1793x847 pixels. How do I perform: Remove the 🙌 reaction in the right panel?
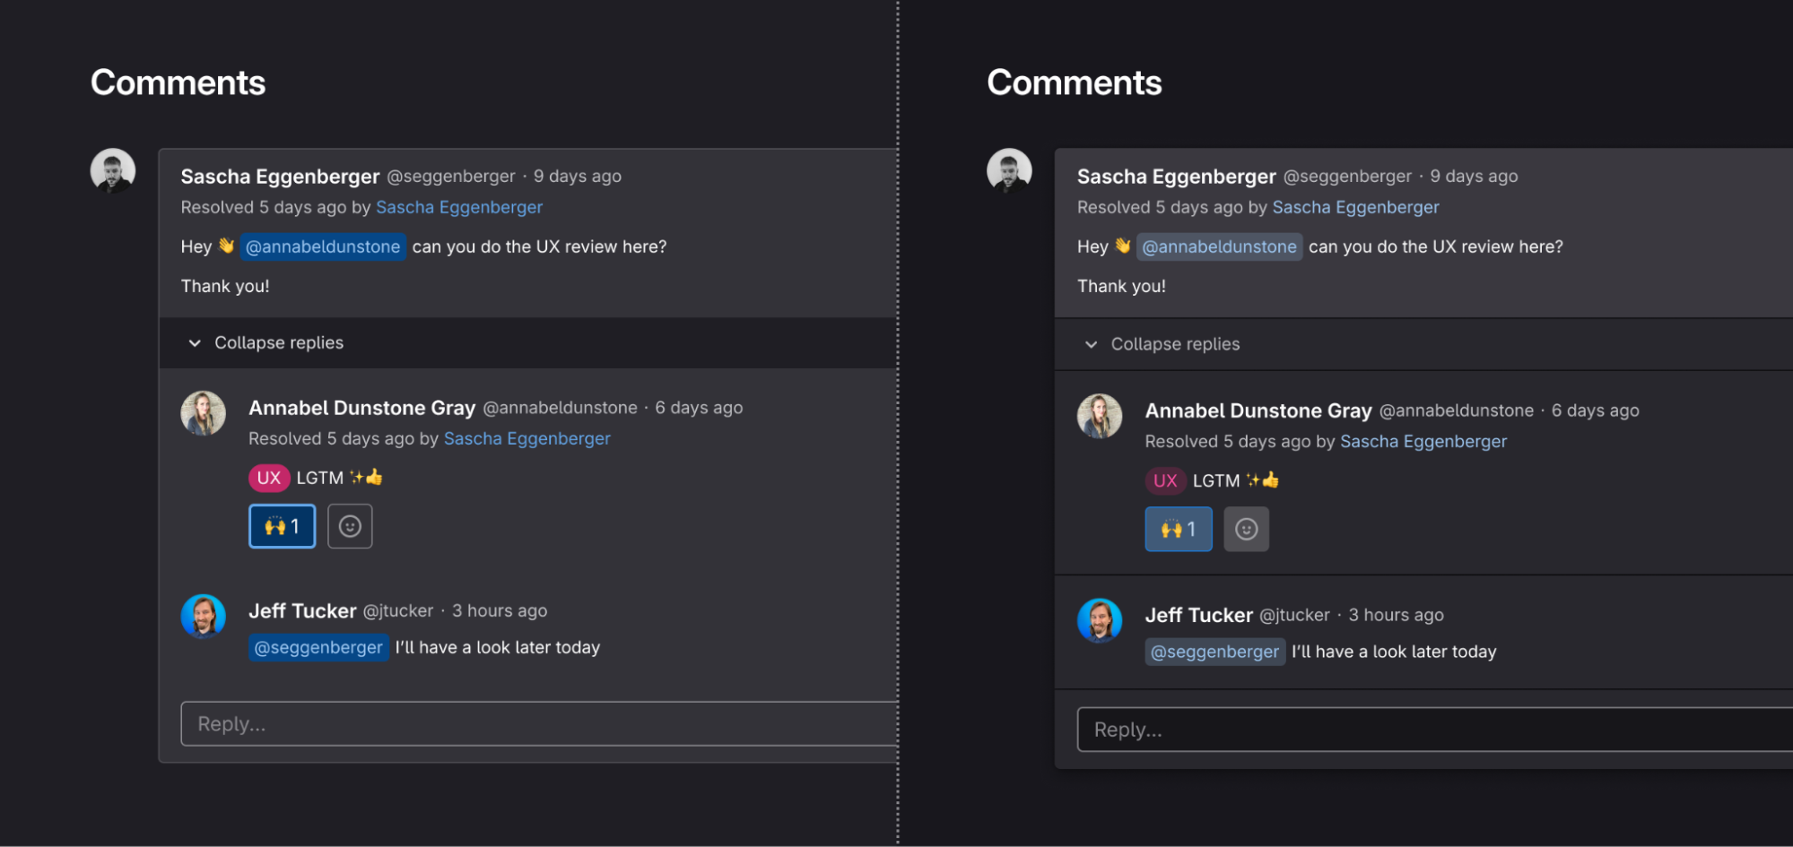(1178, 529)
